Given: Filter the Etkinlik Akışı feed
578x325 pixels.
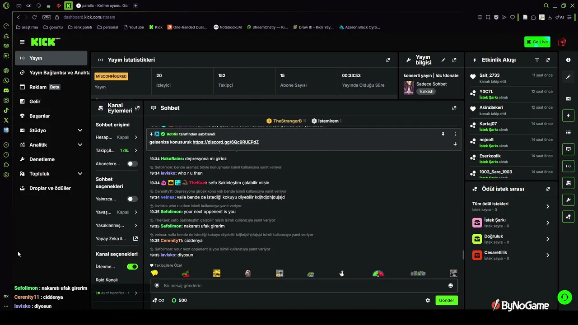Looking at the screenshot, I should click(x=537, y=60).
